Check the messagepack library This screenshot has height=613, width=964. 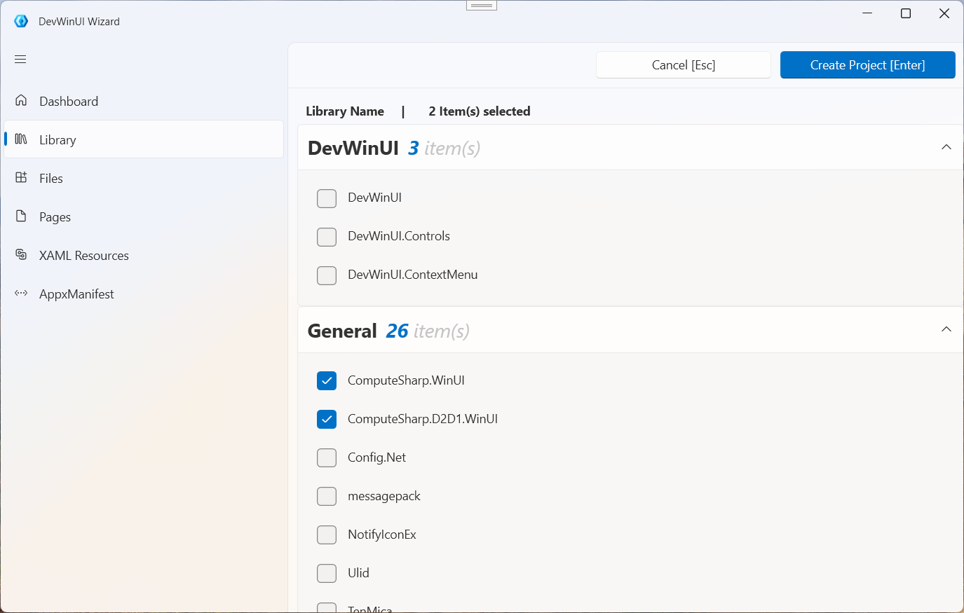tap(327, 496)
